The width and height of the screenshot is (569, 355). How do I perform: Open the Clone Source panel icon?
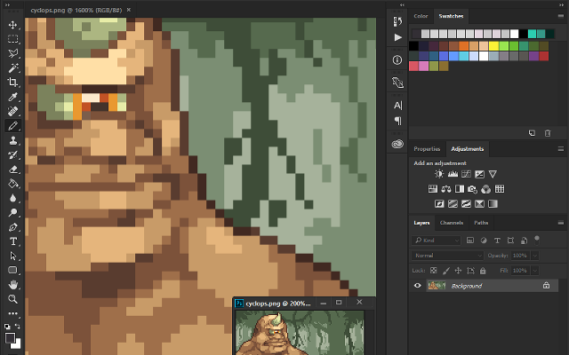tap(397, 83)
